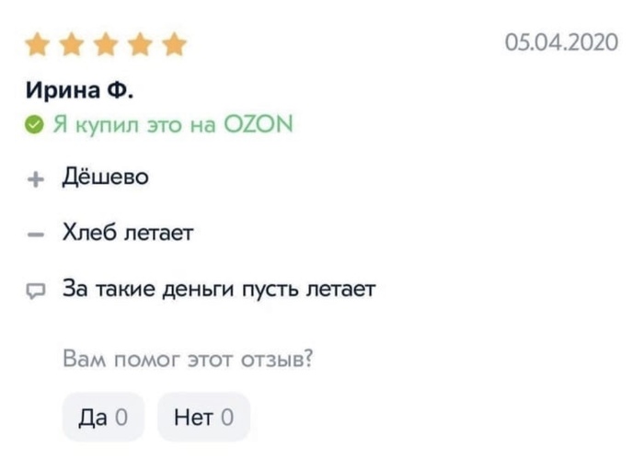Click the comment bubble icon

[34, 291]
